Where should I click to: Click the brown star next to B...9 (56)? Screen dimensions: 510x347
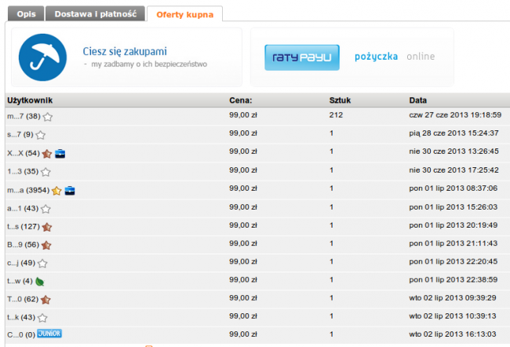[46, 245]
